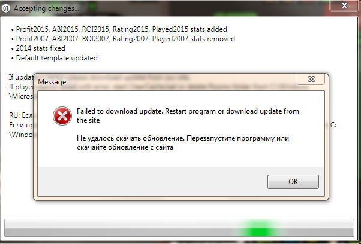Close the Message dialog with its X button
The width and height of the screenshot is (361, 244).
click(x=311, y=79)
